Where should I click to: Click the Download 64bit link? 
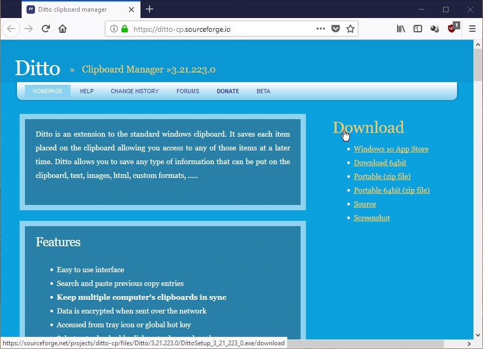[x=380, y=163]
